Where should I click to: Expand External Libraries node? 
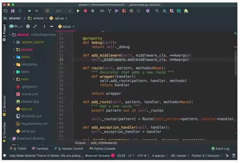[9, 139]
